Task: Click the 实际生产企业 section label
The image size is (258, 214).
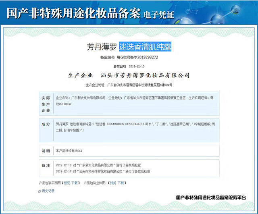Action: click(46, 104)
